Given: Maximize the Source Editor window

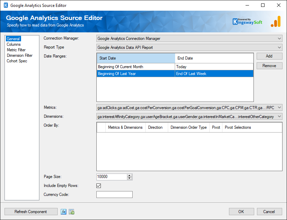Looking at the screenshot, I should click(263, 5).
